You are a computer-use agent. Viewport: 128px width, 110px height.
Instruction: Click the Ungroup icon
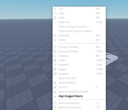pyautogui.click(x=55, y=56)
